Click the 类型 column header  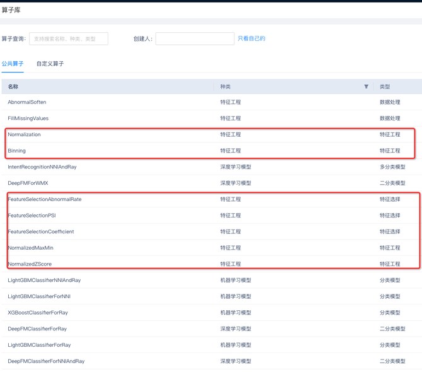385,86
